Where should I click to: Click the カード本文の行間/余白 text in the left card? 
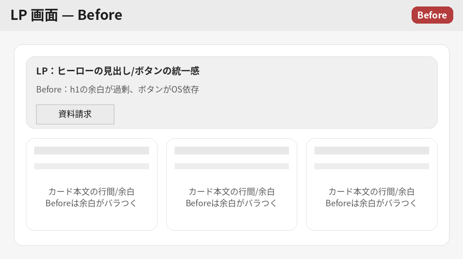92,191
